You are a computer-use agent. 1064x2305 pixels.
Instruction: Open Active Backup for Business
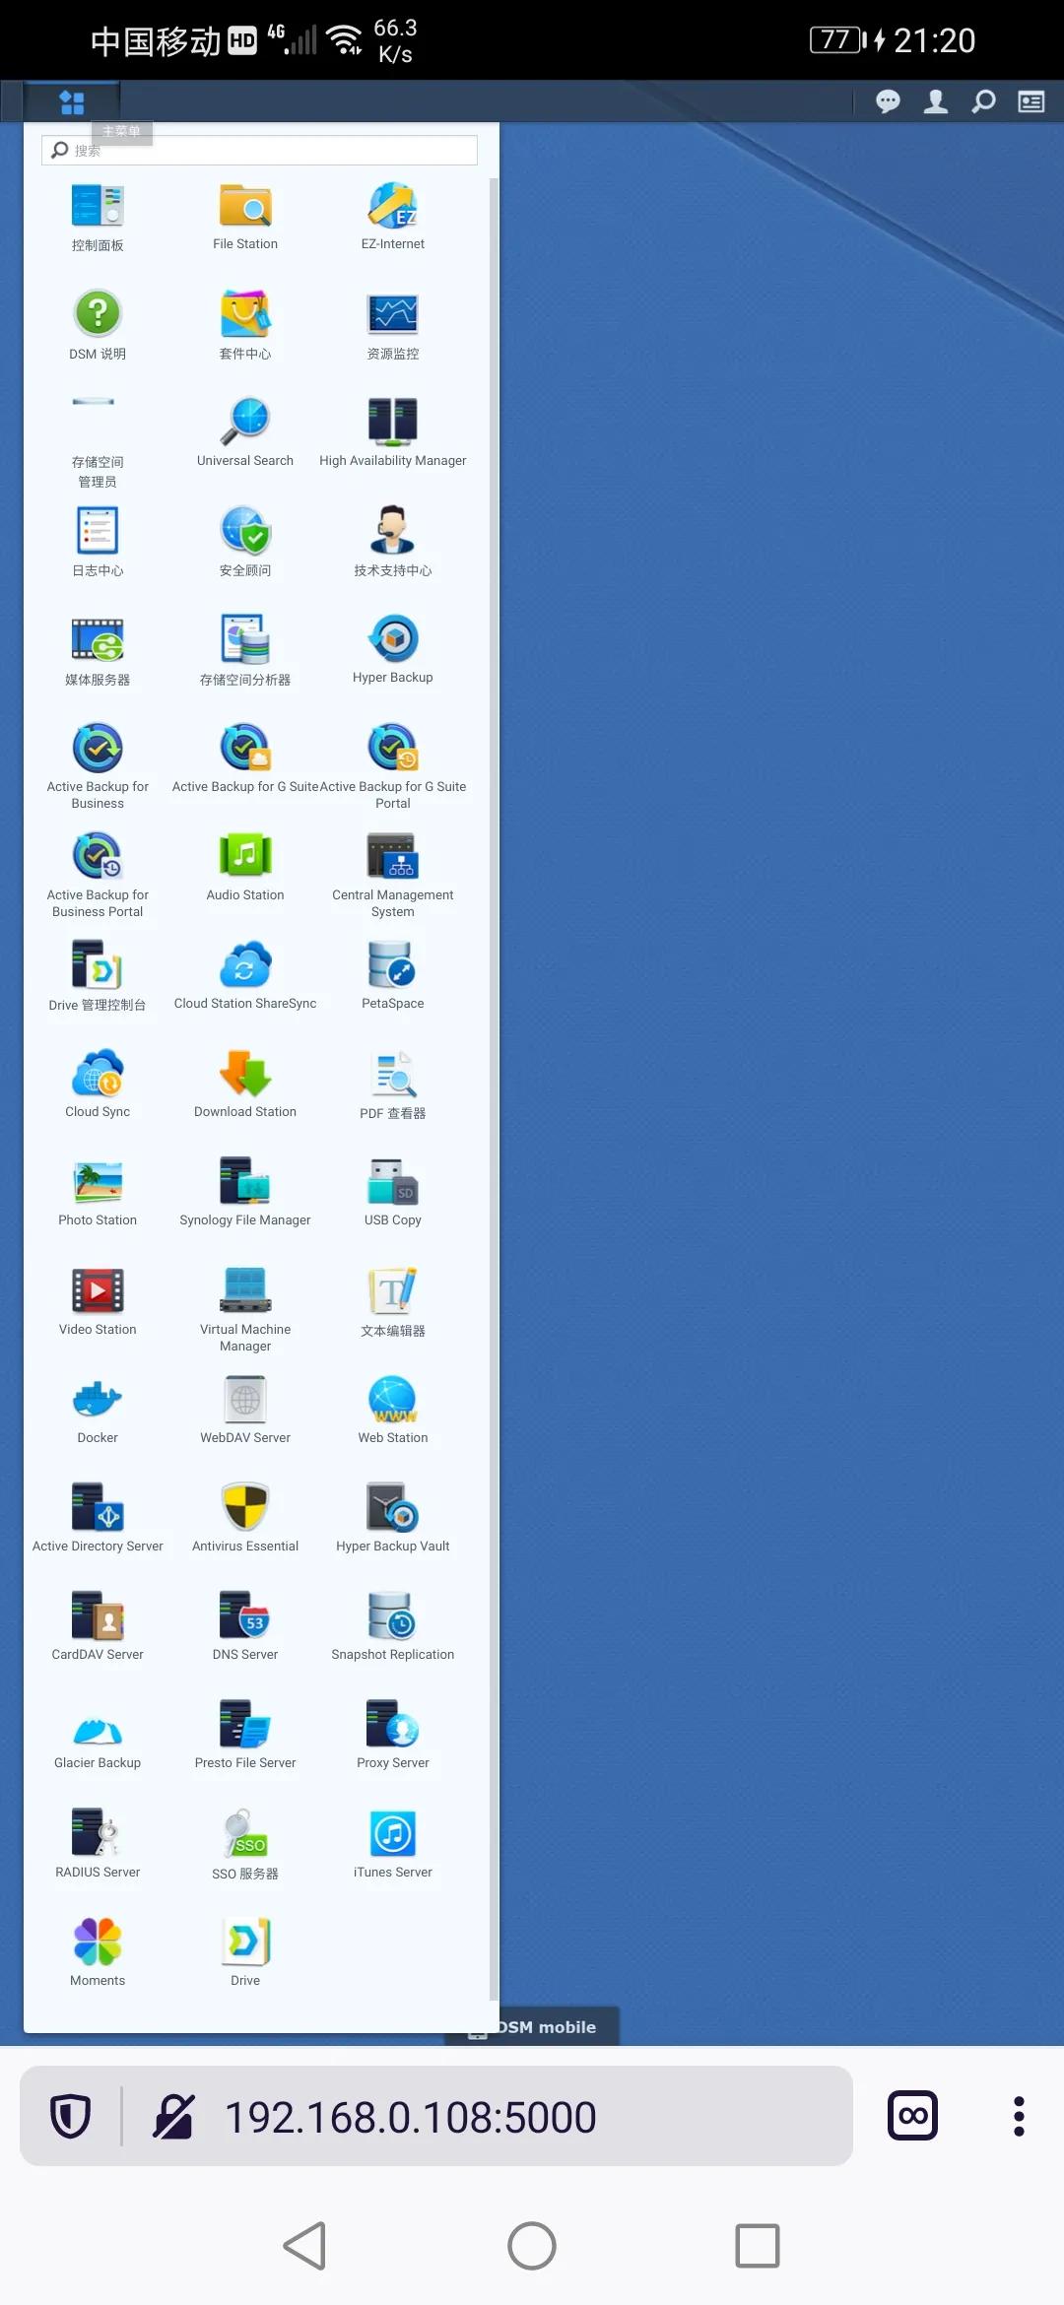click(x=98, y=767)
